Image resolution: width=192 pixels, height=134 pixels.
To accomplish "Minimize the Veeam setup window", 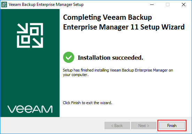I will click(152, 5).
